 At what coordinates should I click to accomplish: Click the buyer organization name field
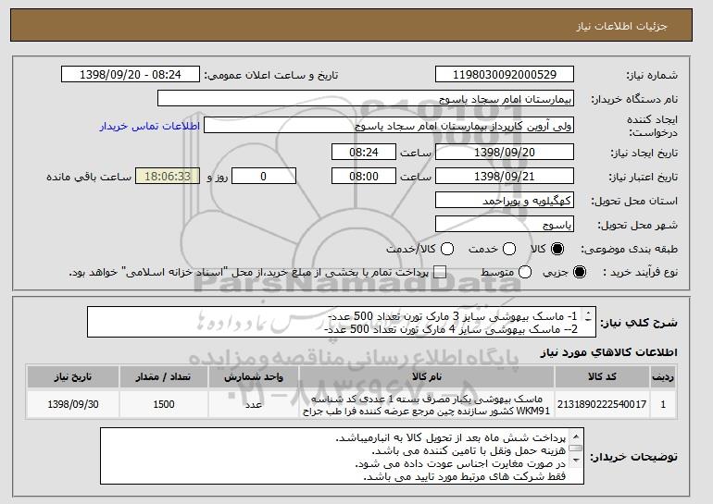tap(366, 99)
